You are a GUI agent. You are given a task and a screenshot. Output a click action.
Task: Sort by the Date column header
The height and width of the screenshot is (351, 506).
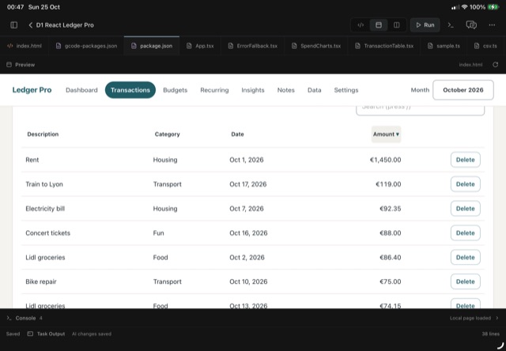pyautogui.click(x=237, y=134)
